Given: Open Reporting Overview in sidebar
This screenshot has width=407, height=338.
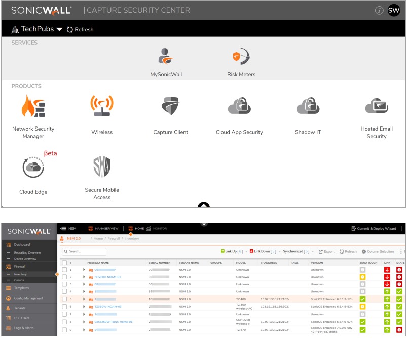Looking at the screenshot, I should point(27,252).
